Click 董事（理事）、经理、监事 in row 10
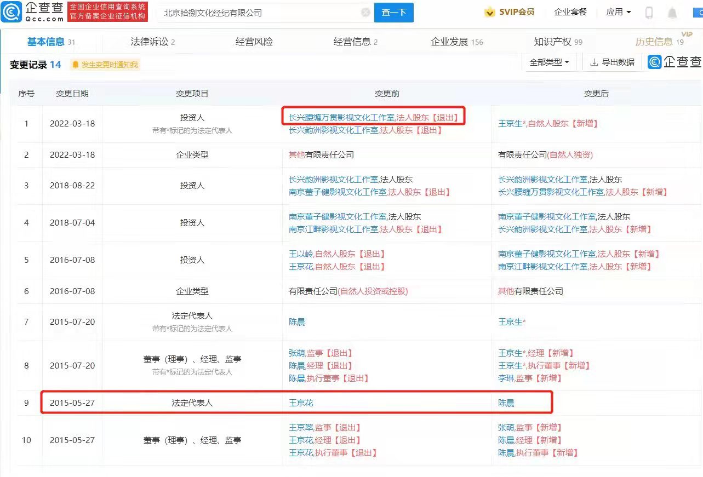This screenshot has width=703, height=477. (x=192, y=440)
